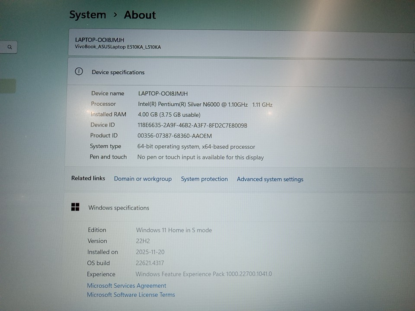This screenshot has height=311, width=415.
Task: Click the highlighted sidebar navigation item
Action: (8, 86)
